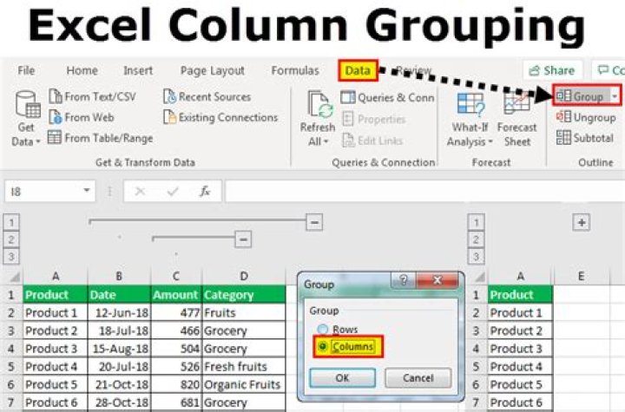Confirm formula entry with checkmark icon

click(173, 192)
